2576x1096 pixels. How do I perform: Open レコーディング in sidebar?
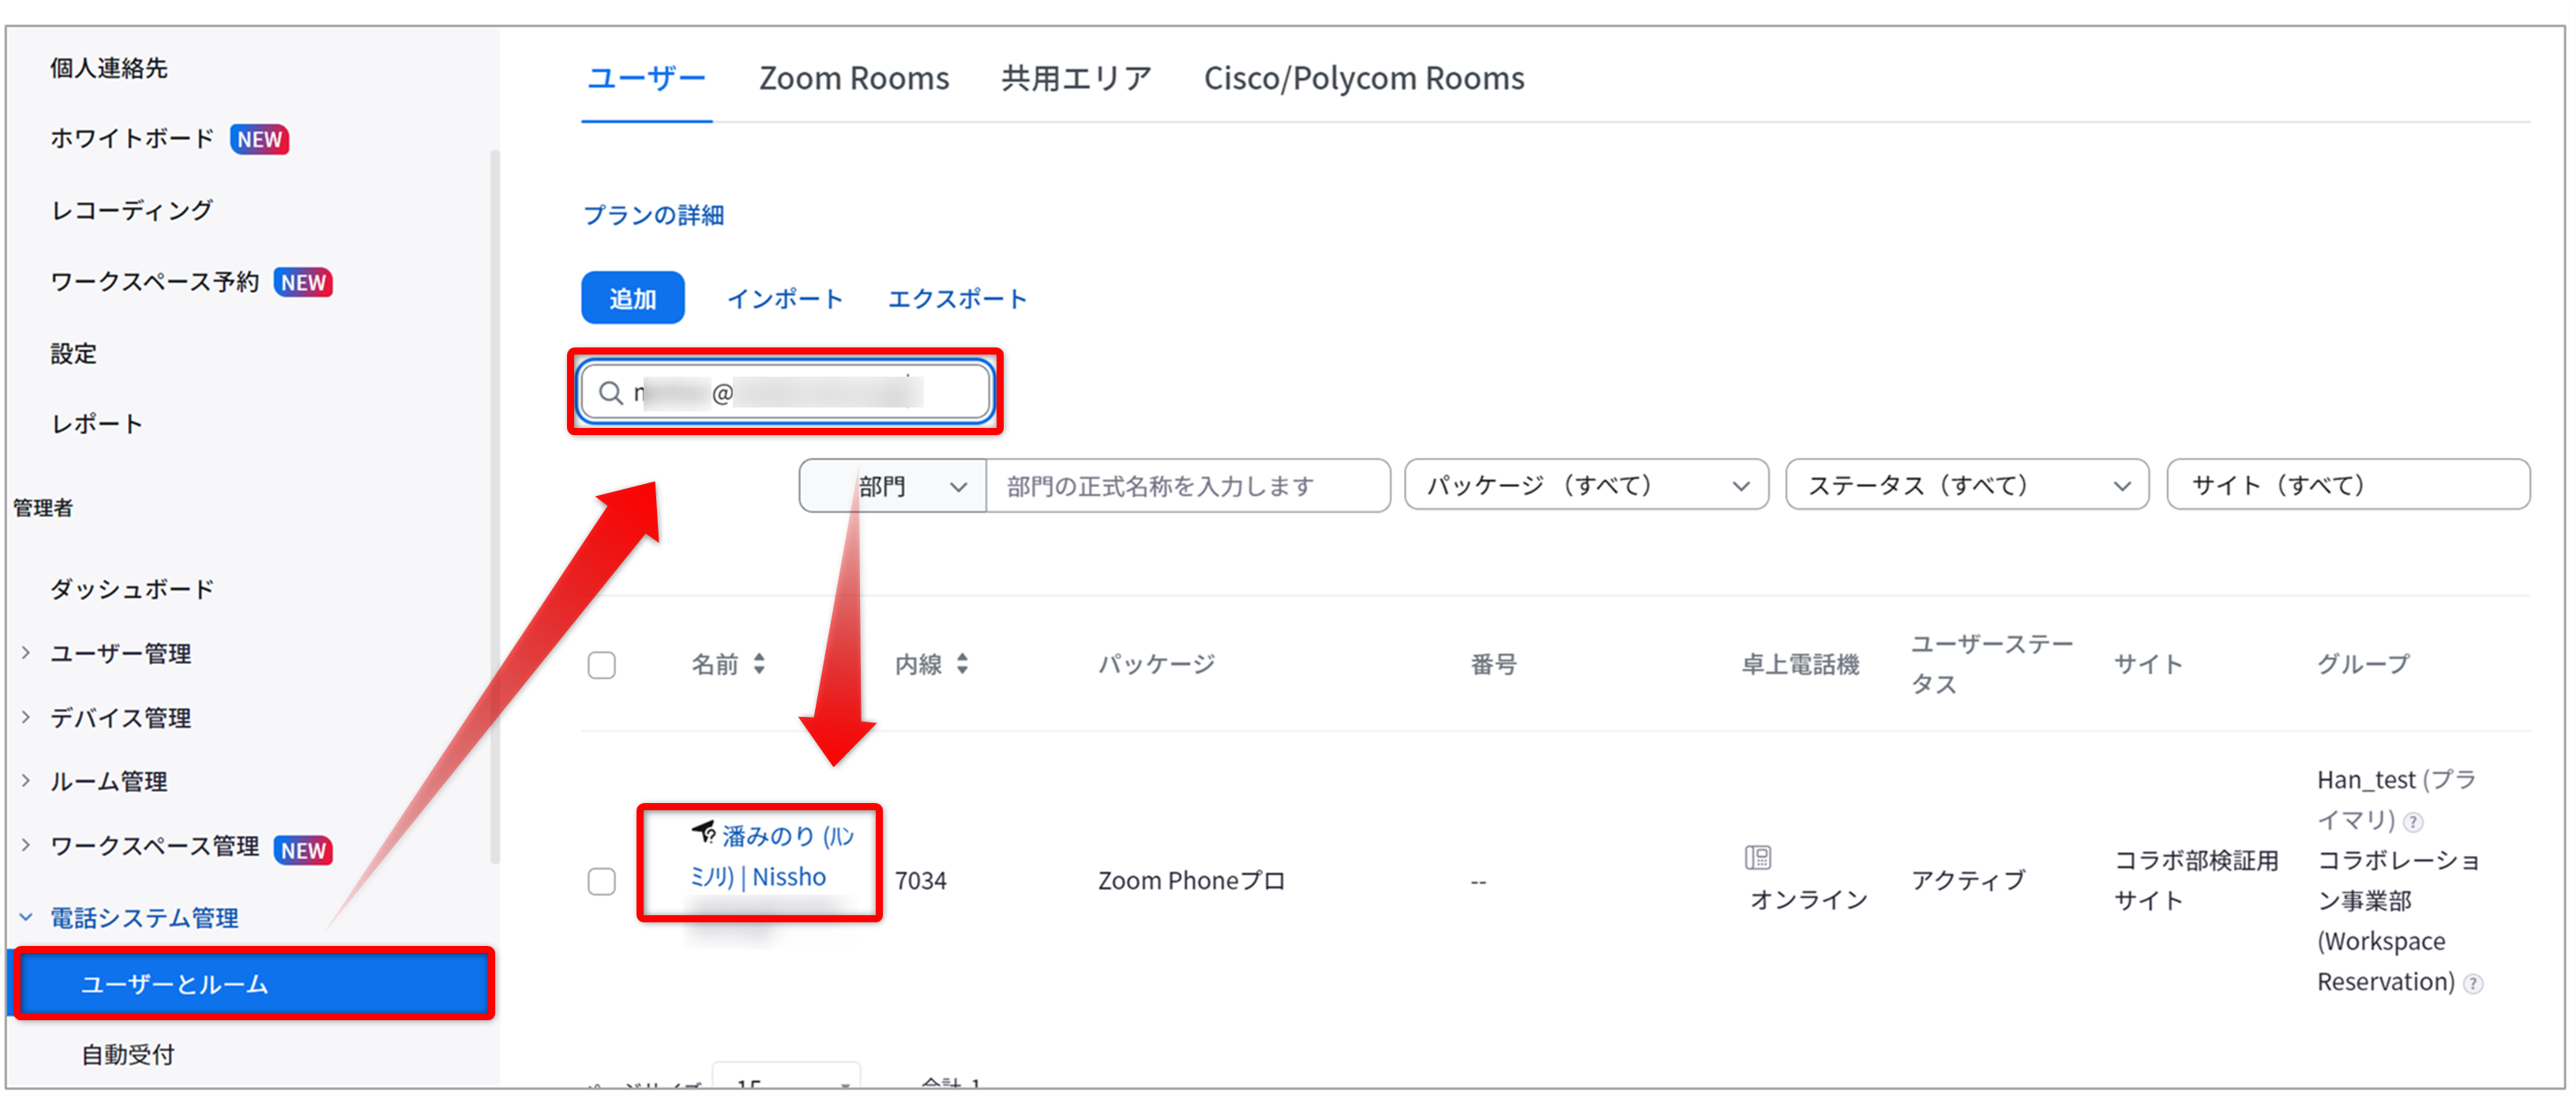point(132,210)
